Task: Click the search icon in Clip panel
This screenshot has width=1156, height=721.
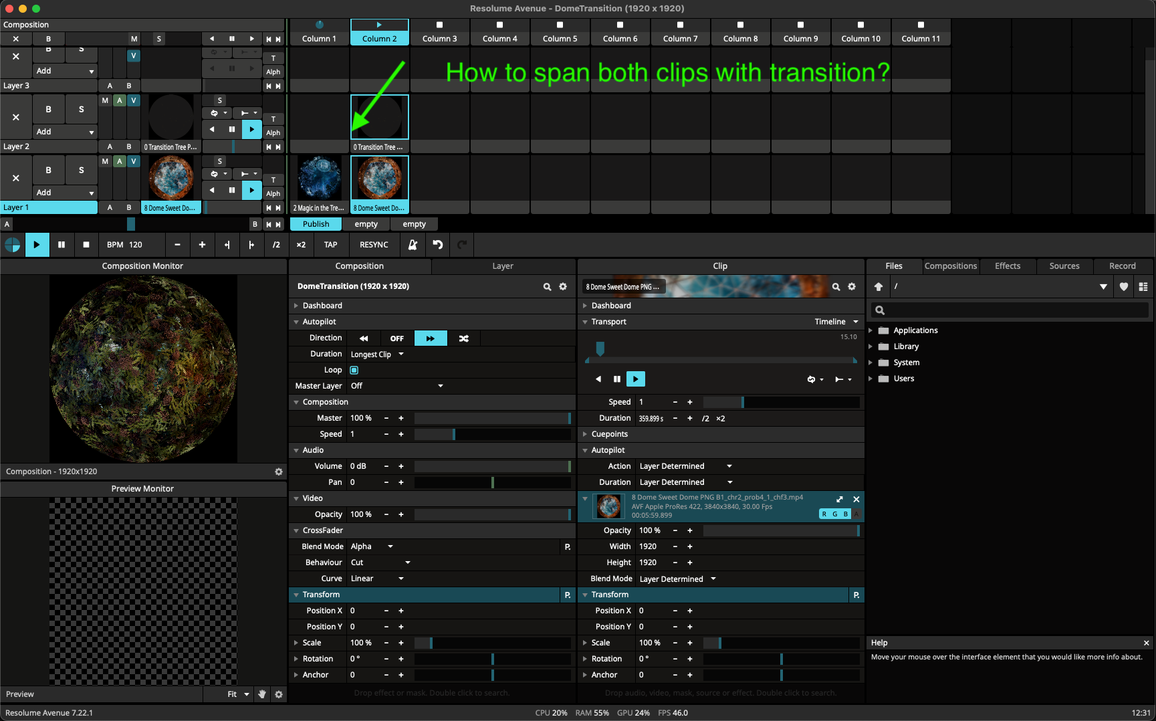Action: (836, 287)
